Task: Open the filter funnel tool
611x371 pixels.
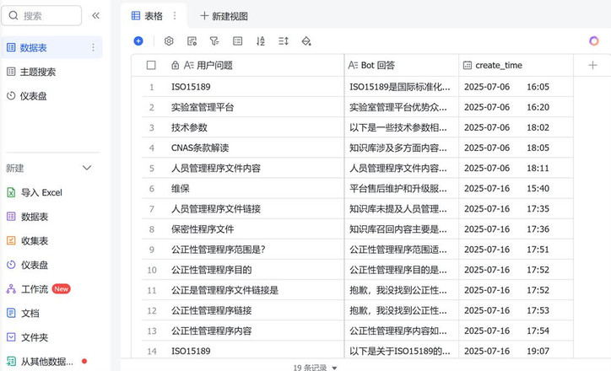Action: (x=214, y=40)
